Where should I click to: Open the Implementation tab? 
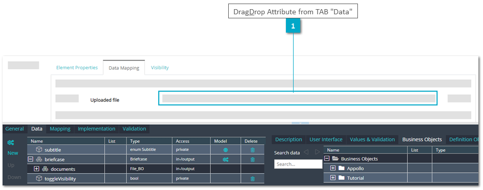(96, 129)
